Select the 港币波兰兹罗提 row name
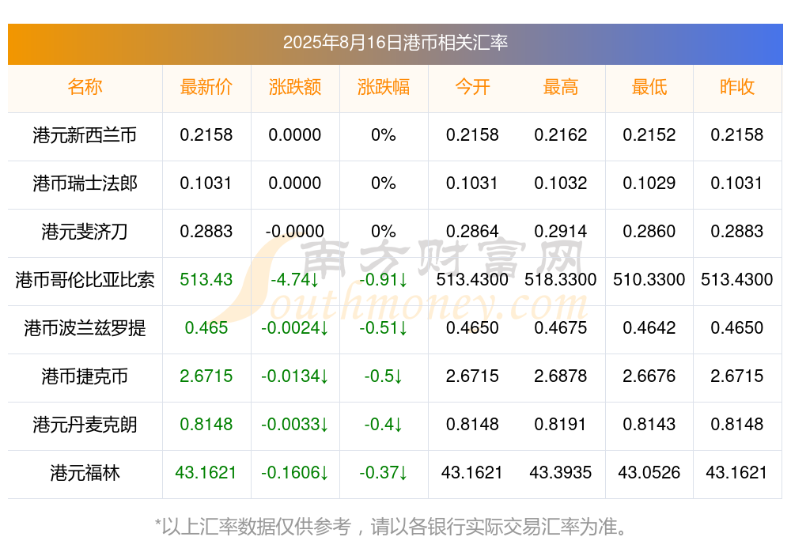This screenshot has height=552, width=791. click(85, 328)
